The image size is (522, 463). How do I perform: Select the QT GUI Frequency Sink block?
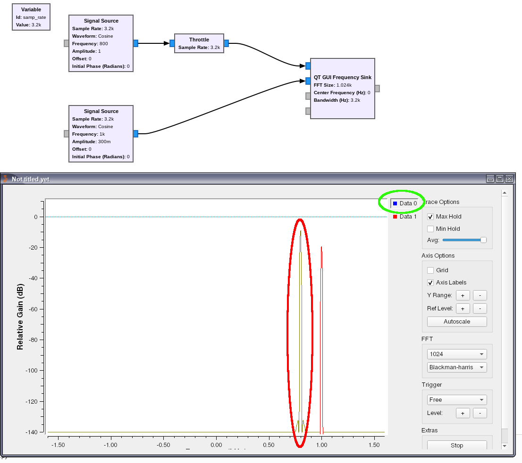(x=342, y=89)
